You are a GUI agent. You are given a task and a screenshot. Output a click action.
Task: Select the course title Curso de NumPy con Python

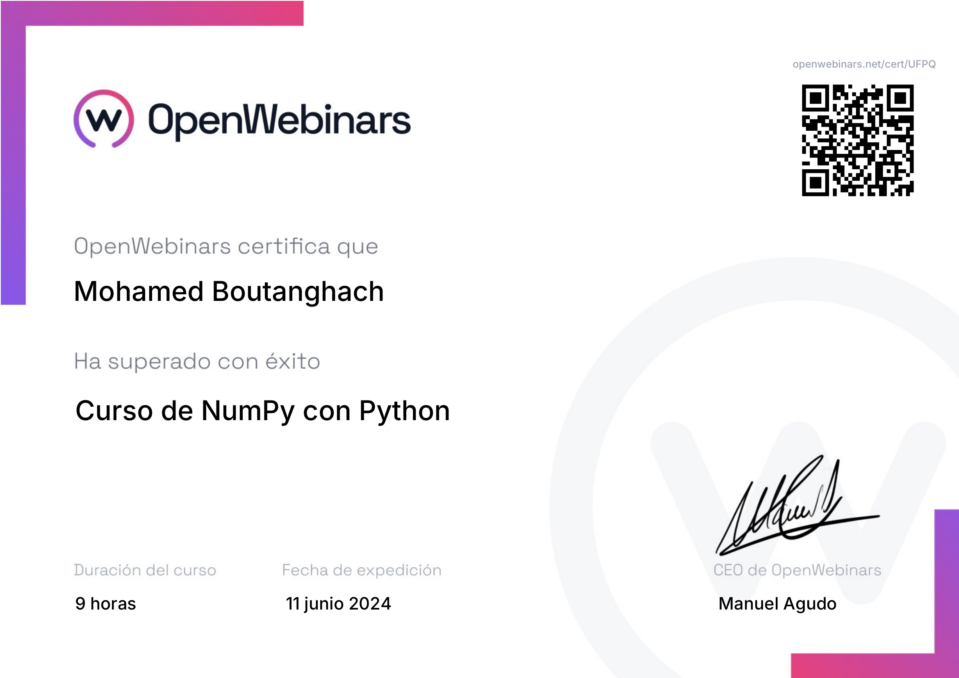tap(262, 411)
